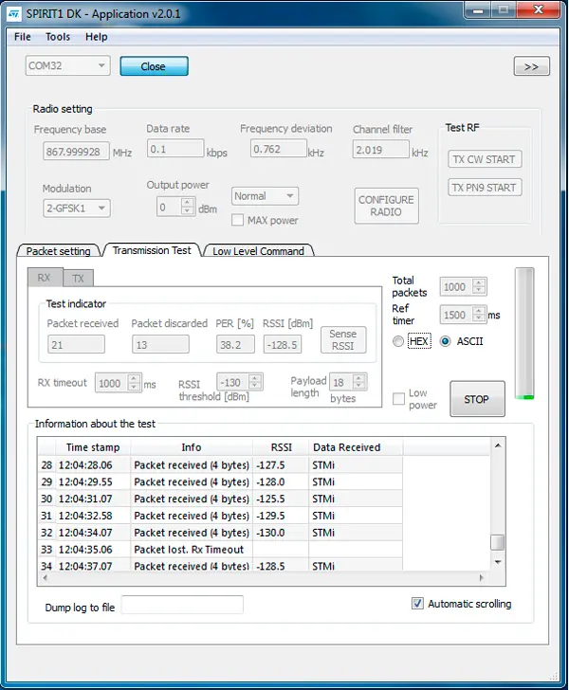This screenshot has width=569, height=690.
Task: Switch to the Low Level Command tab
Action: click(x=258, y=251)
